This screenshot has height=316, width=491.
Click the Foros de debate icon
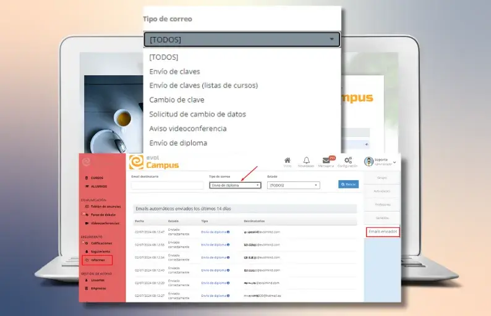[87, 215]
